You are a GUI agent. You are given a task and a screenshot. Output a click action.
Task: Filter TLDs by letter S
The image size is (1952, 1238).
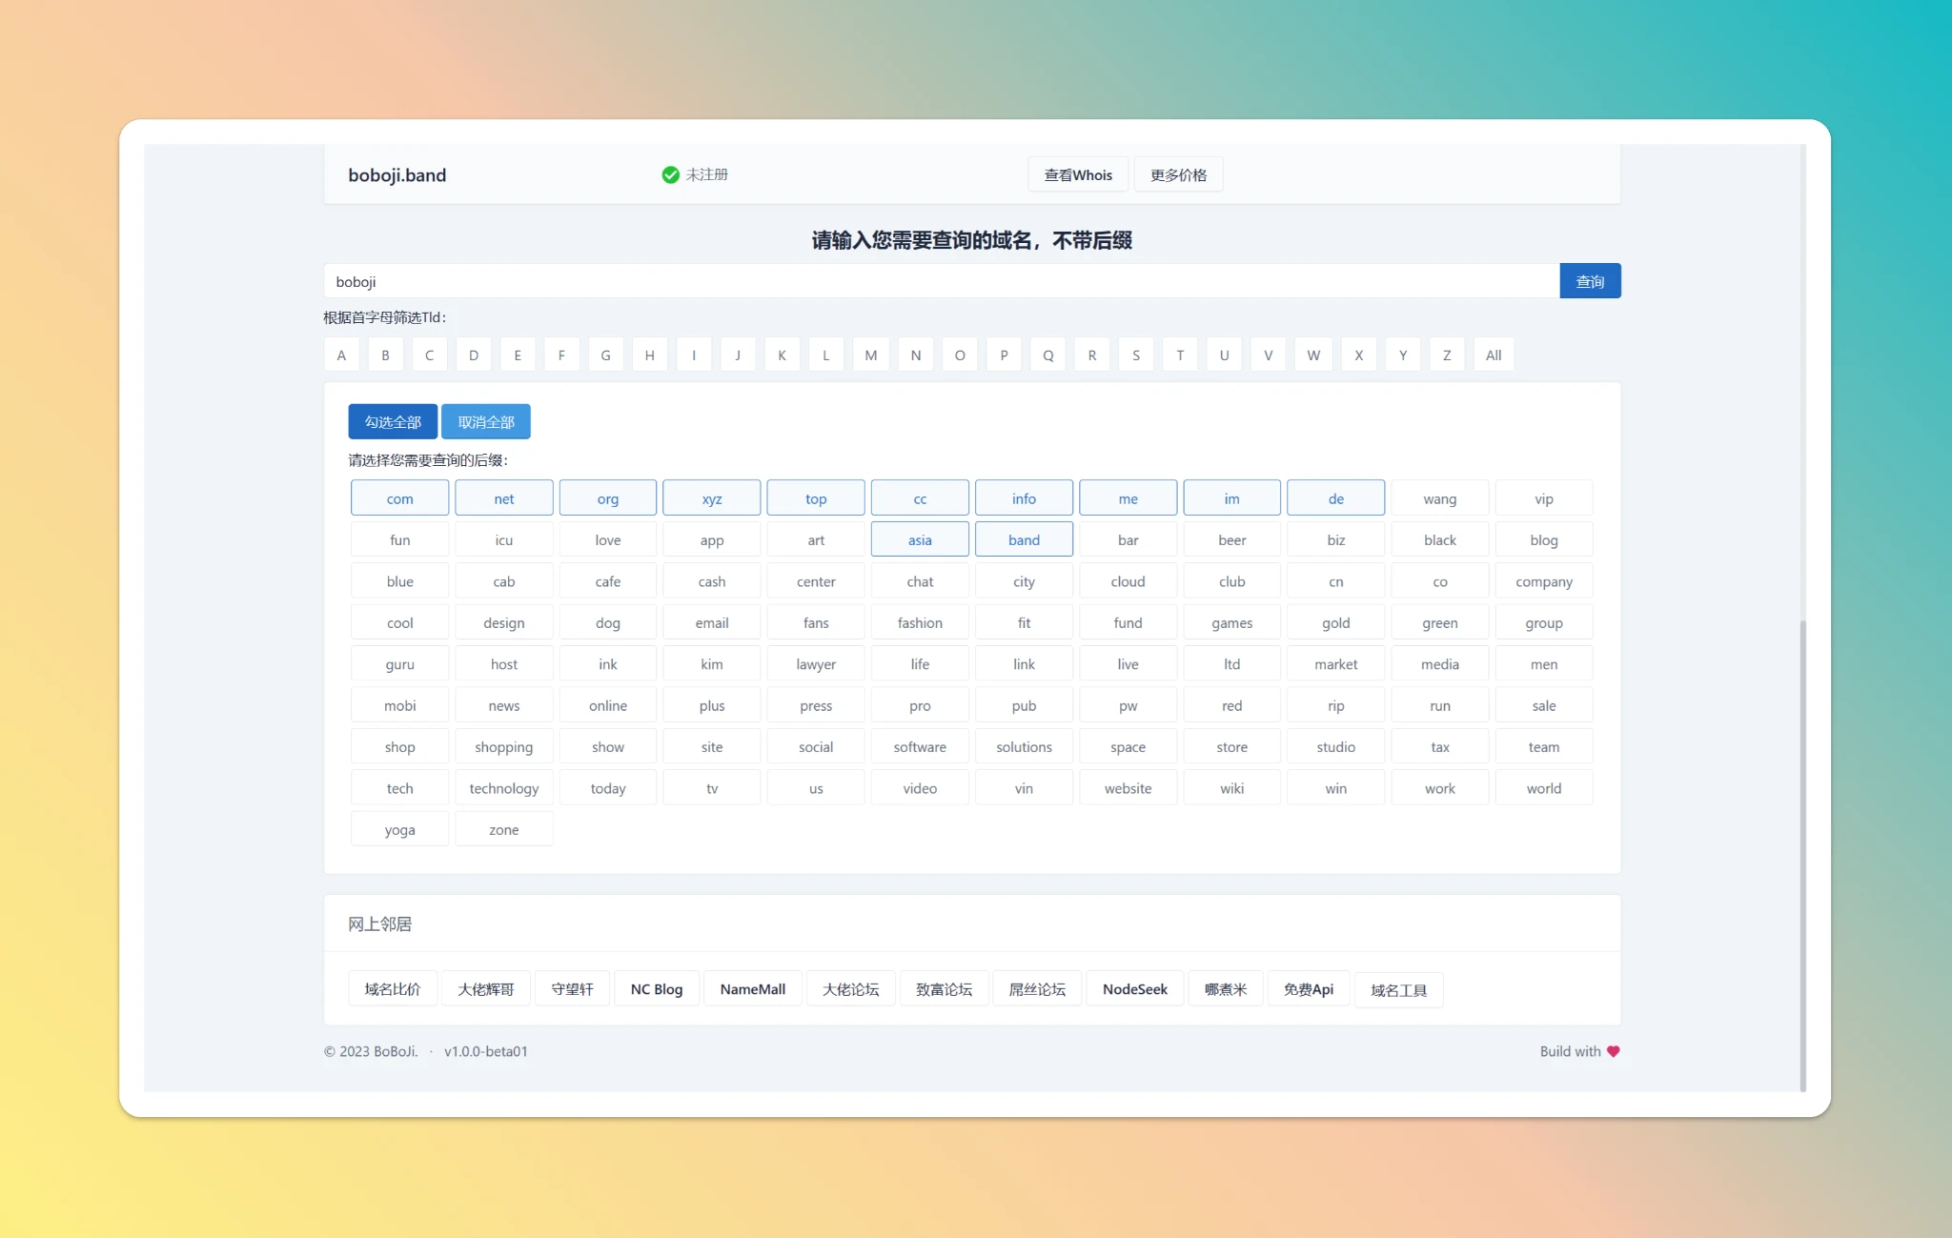(x=1135, y=355)
